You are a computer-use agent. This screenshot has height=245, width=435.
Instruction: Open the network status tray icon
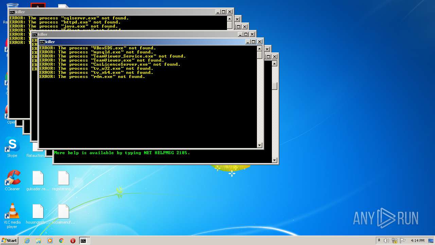[x=395, y=241]
